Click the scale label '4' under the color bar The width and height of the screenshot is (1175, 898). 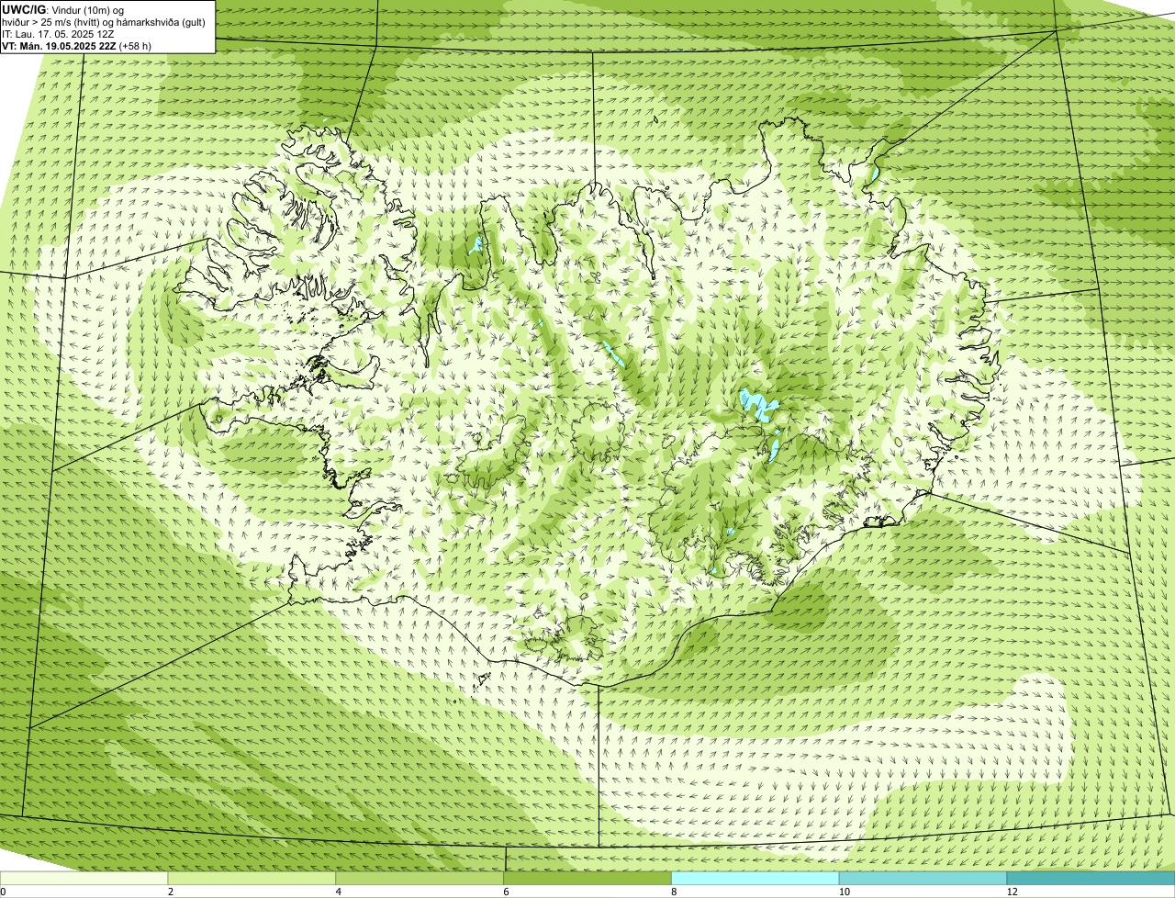pos(339,892)
